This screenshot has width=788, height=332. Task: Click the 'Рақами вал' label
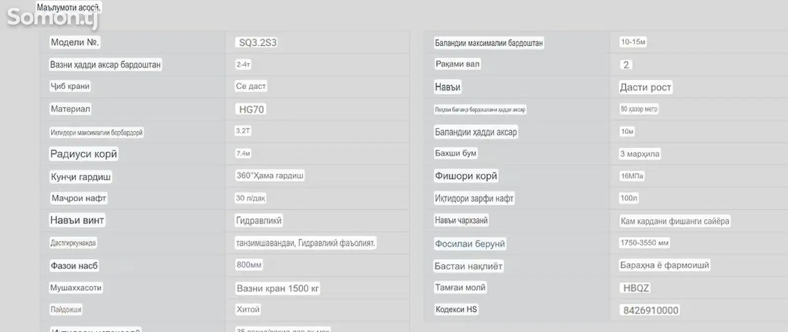[457, 64]
